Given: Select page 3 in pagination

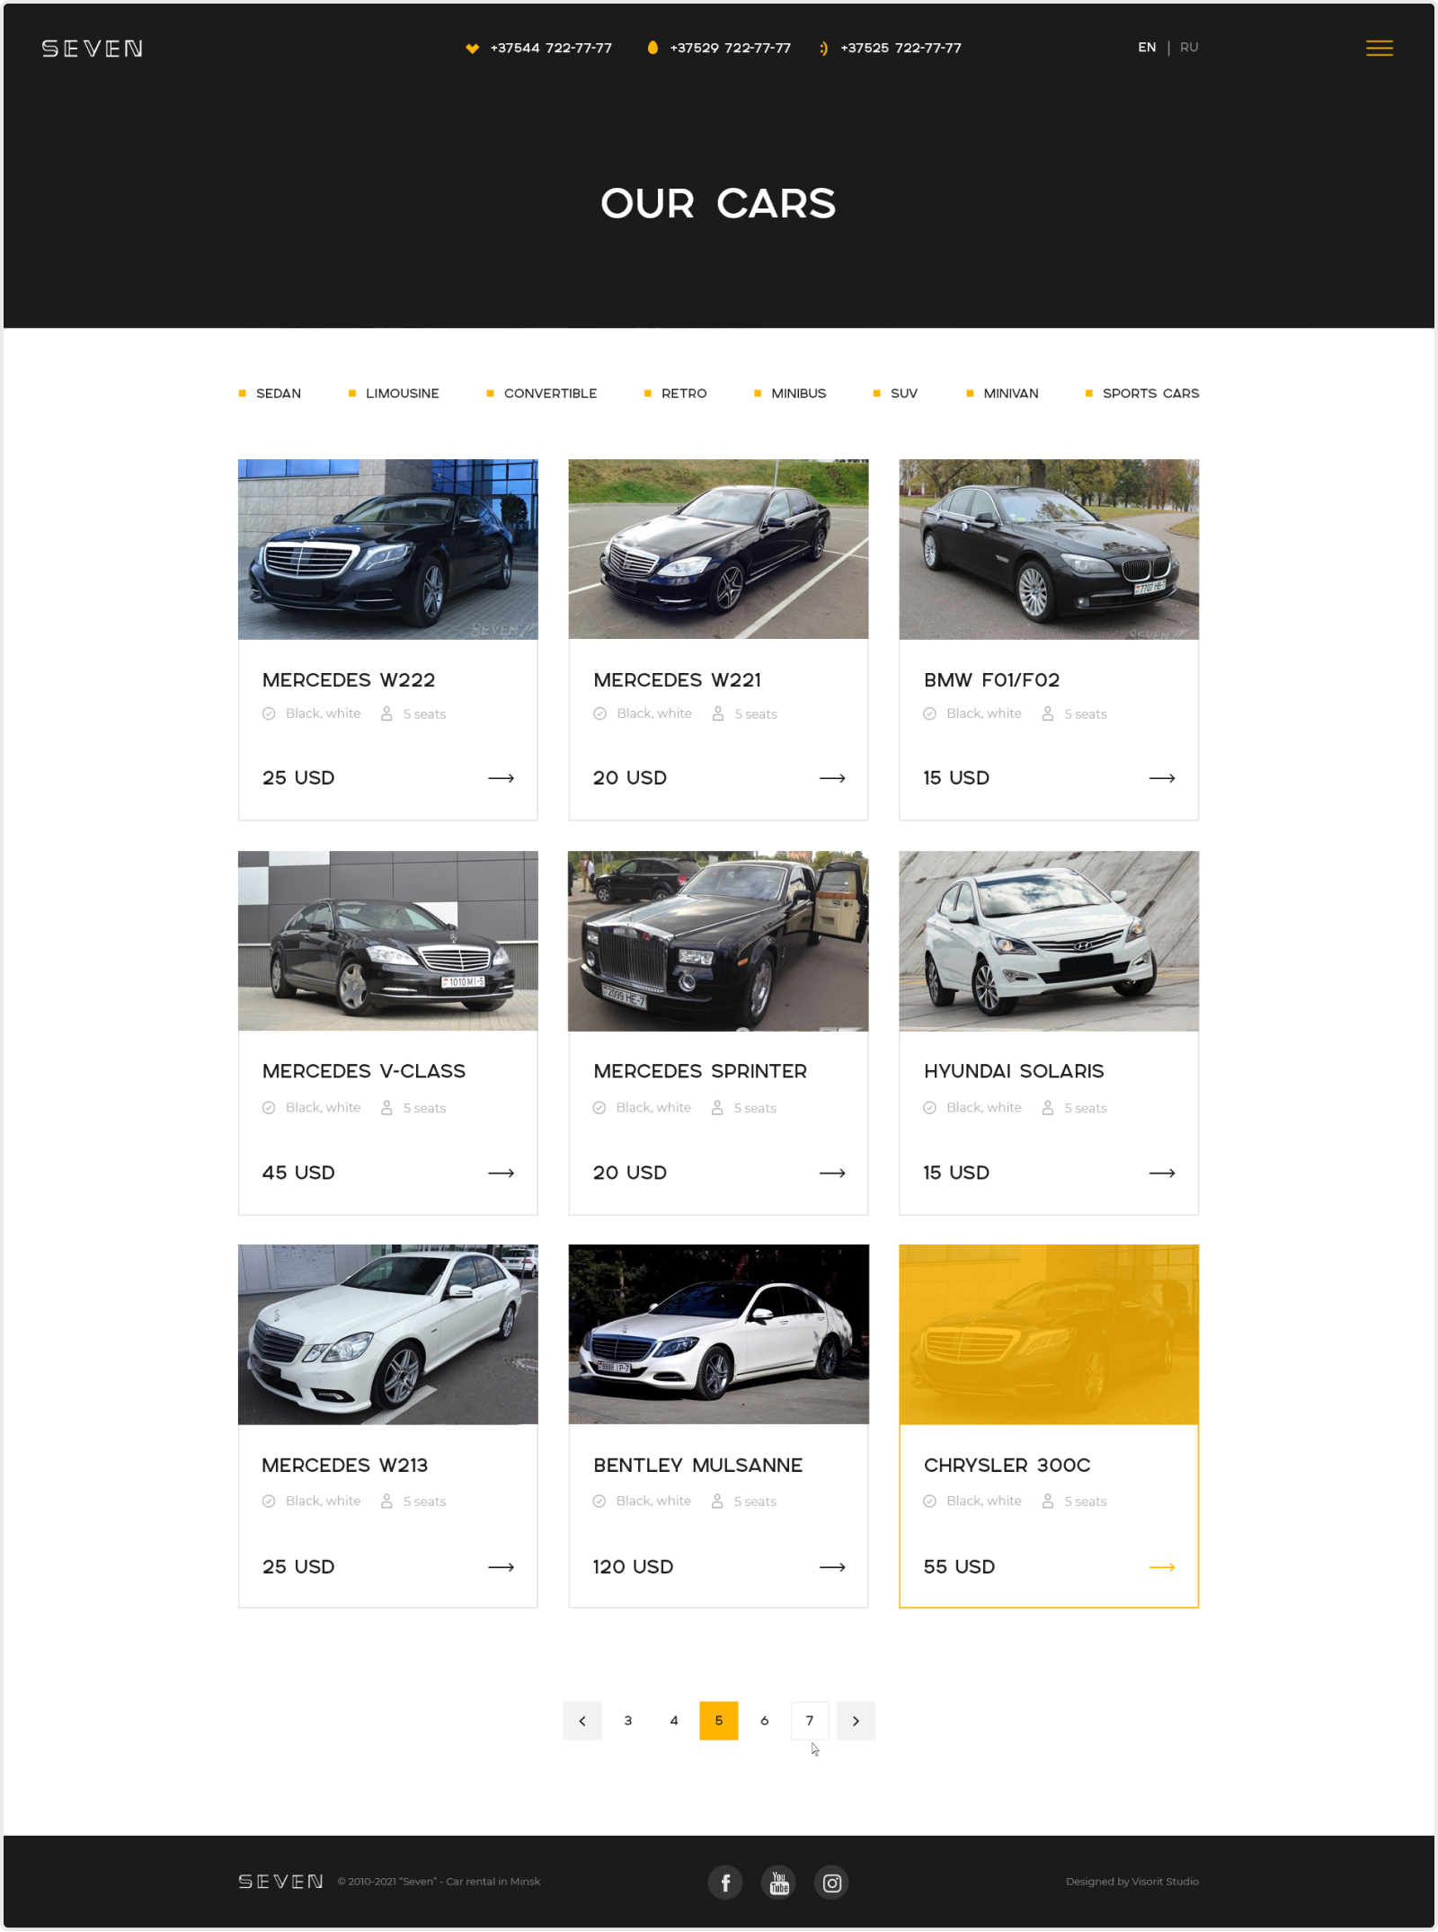Looking at the screenshot, I should [x=628, y=1721].
